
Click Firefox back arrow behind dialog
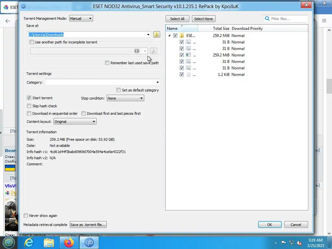tap(8, 21)
